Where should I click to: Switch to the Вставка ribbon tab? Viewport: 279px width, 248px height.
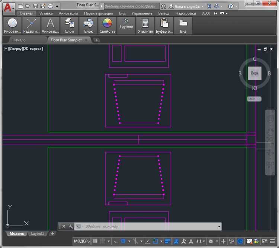[x=46, y=13]
